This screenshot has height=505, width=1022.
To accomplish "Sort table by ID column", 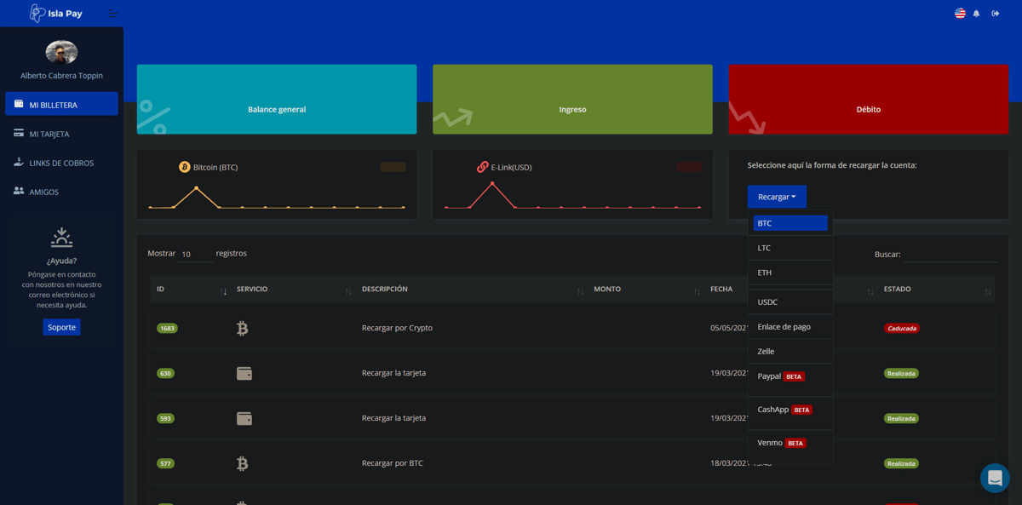I will point(189,290).
